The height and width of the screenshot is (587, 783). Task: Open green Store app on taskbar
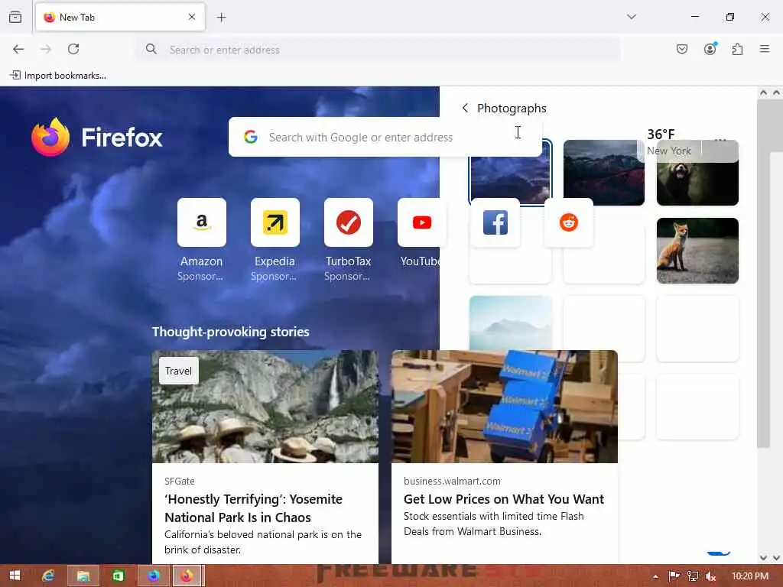pyautogui.click(x=118, y=576)
